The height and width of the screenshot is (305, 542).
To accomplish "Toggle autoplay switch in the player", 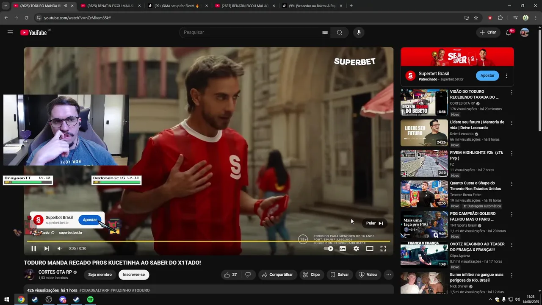I will [329, 249].
